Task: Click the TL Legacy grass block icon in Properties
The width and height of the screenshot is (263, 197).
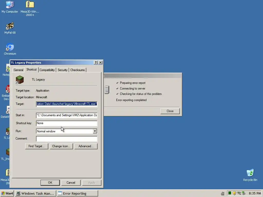Action: [x=20, y=80]
